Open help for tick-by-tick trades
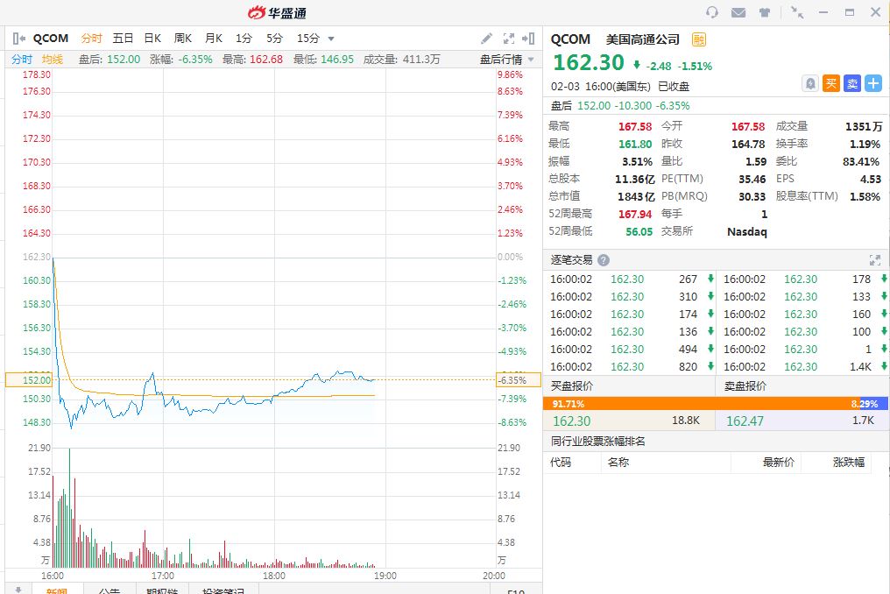The image size is (890, 594). coord(604,260)
